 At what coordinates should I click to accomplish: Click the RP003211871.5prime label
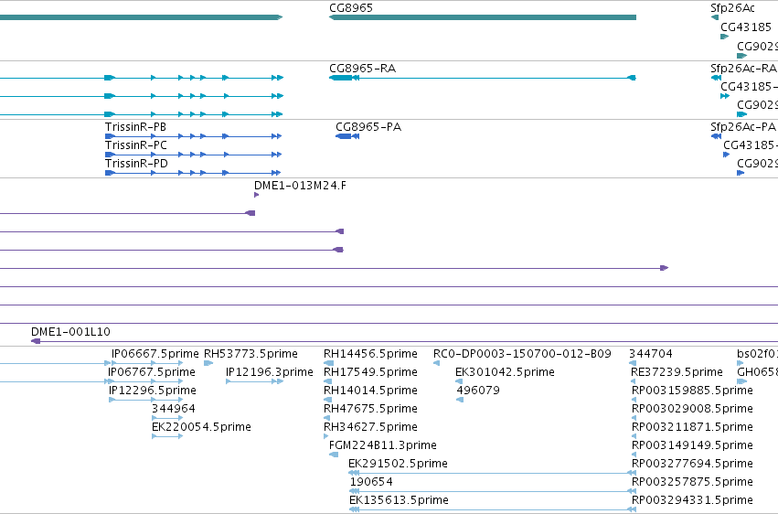[692, 427]
